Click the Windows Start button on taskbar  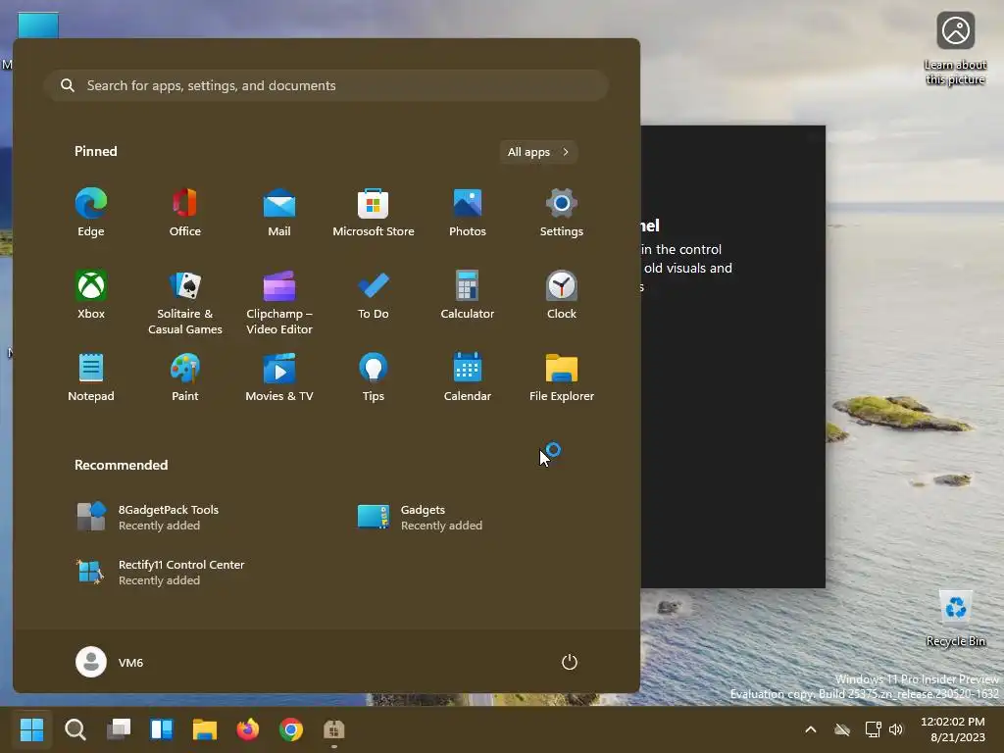pyautogui.click(x=32, y=728)
